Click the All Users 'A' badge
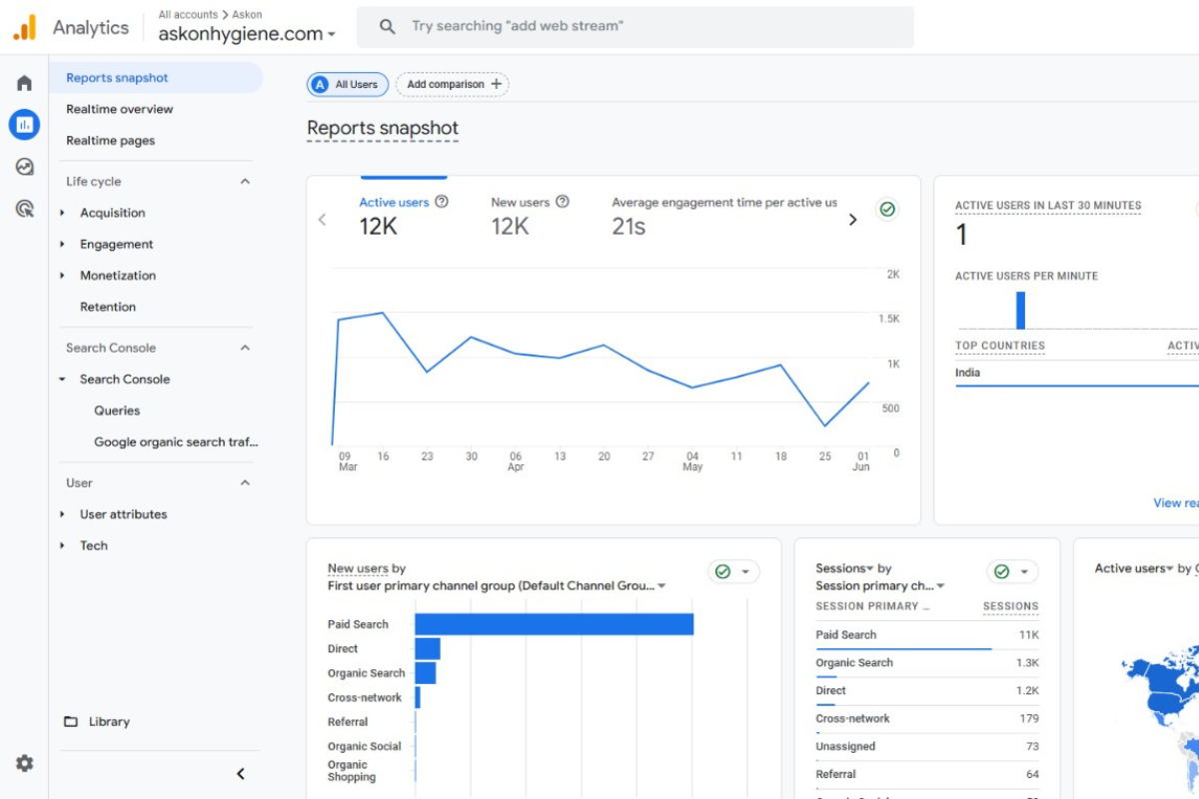 tap(320, 85)
